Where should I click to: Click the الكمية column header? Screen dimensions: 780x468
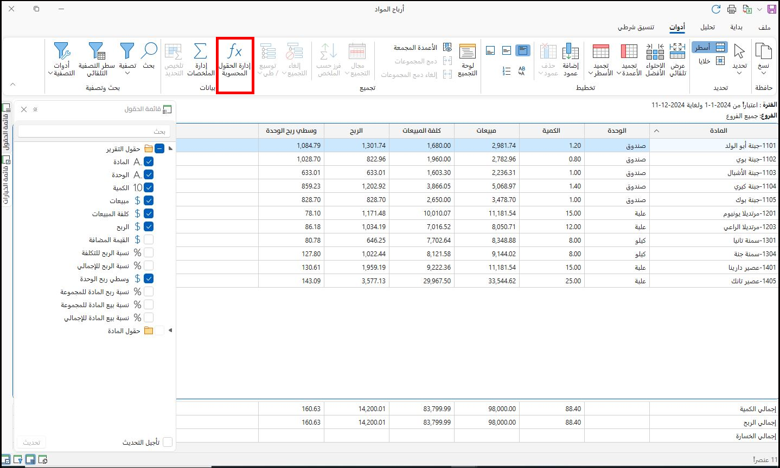click(x=552, y=131)
